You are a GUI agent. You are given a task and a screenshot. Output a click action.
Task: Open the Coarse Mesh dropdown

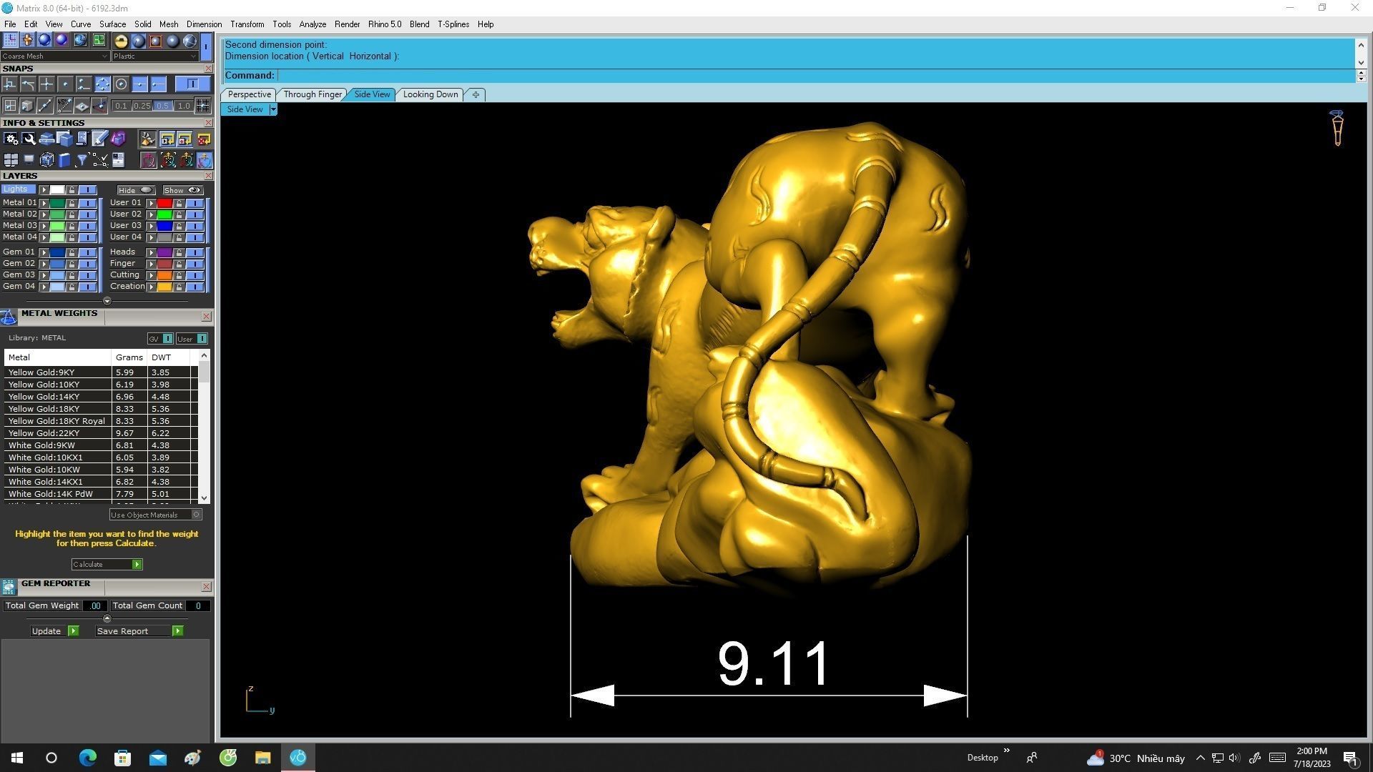(x=55, y=56)
